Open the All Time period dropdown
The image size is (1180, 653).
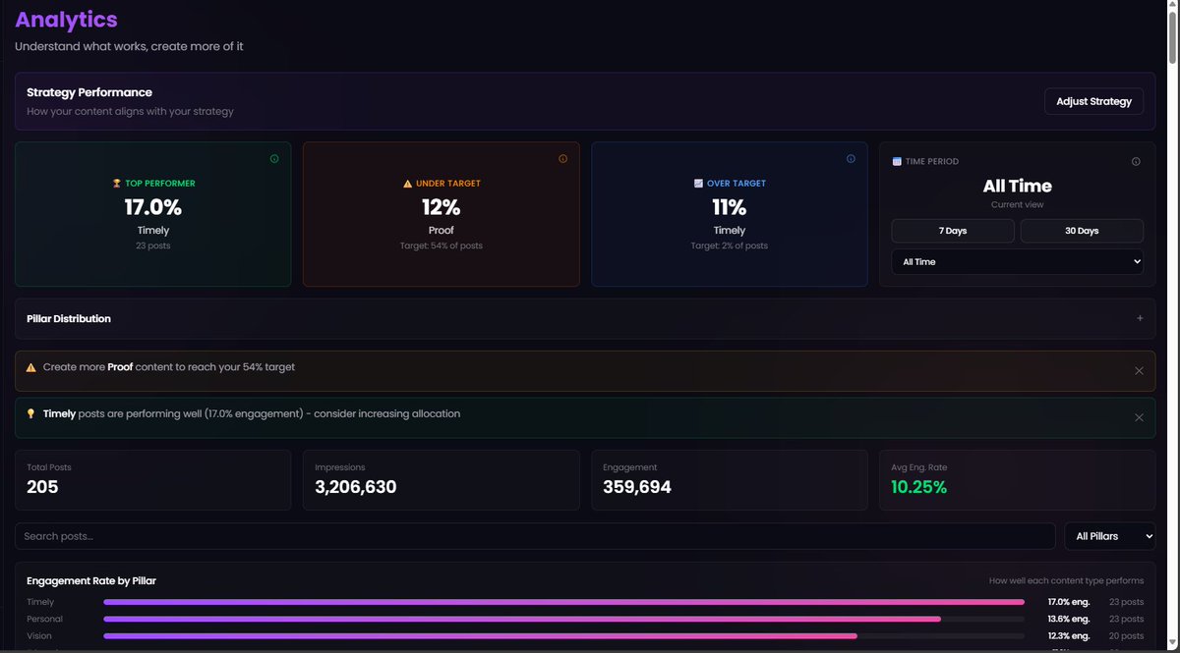coord(1018,262)
